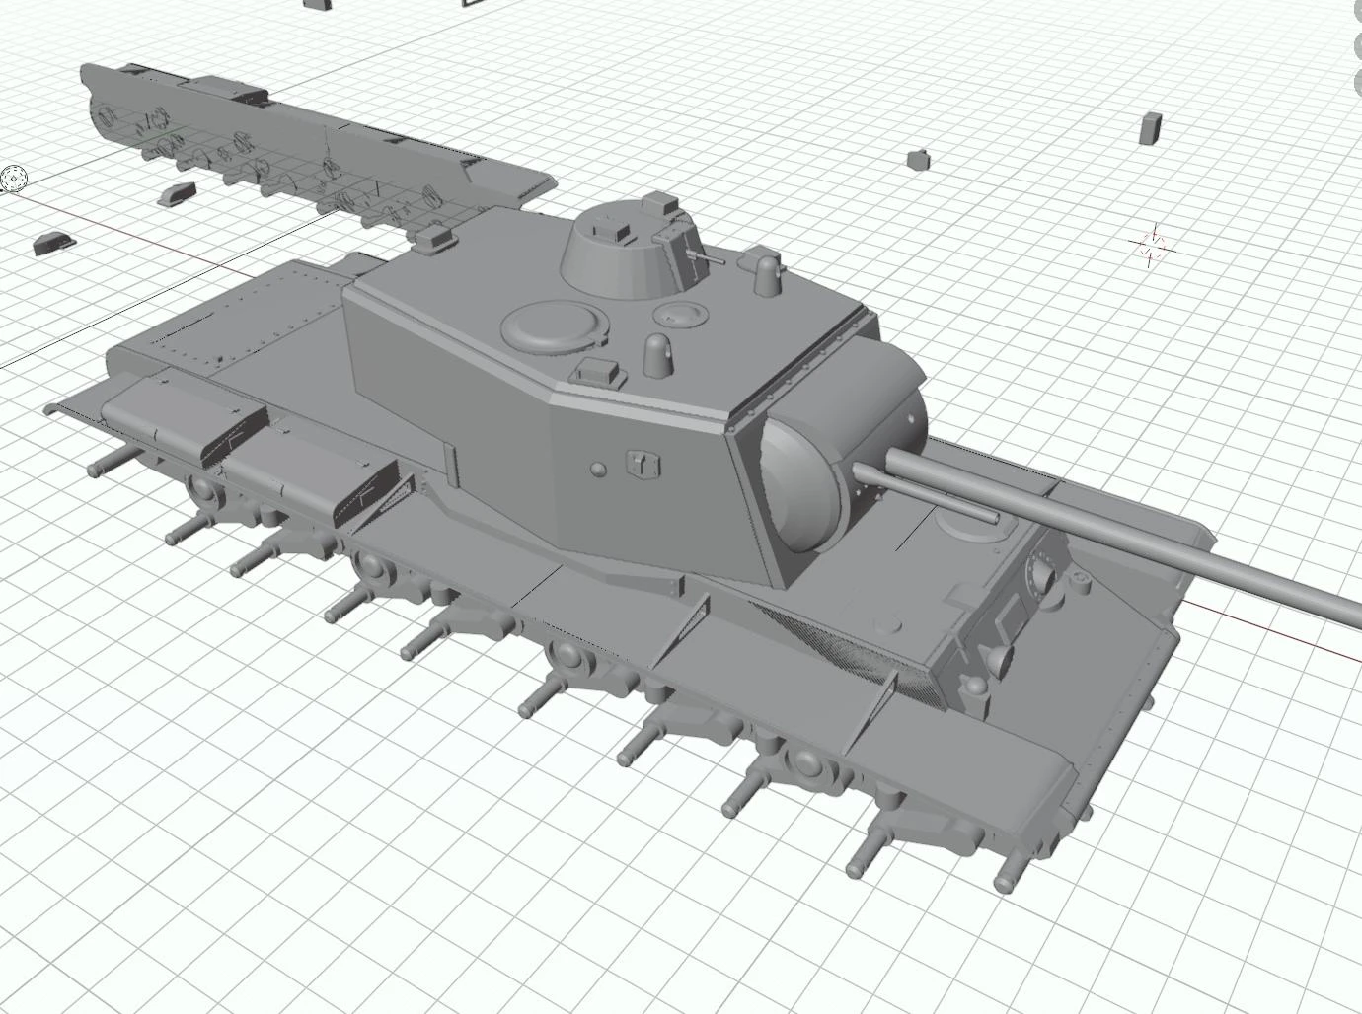The image size is (1362, 1014).
Task: Select the small oval hatch on turret roof
Action: [x=680, y=315]
